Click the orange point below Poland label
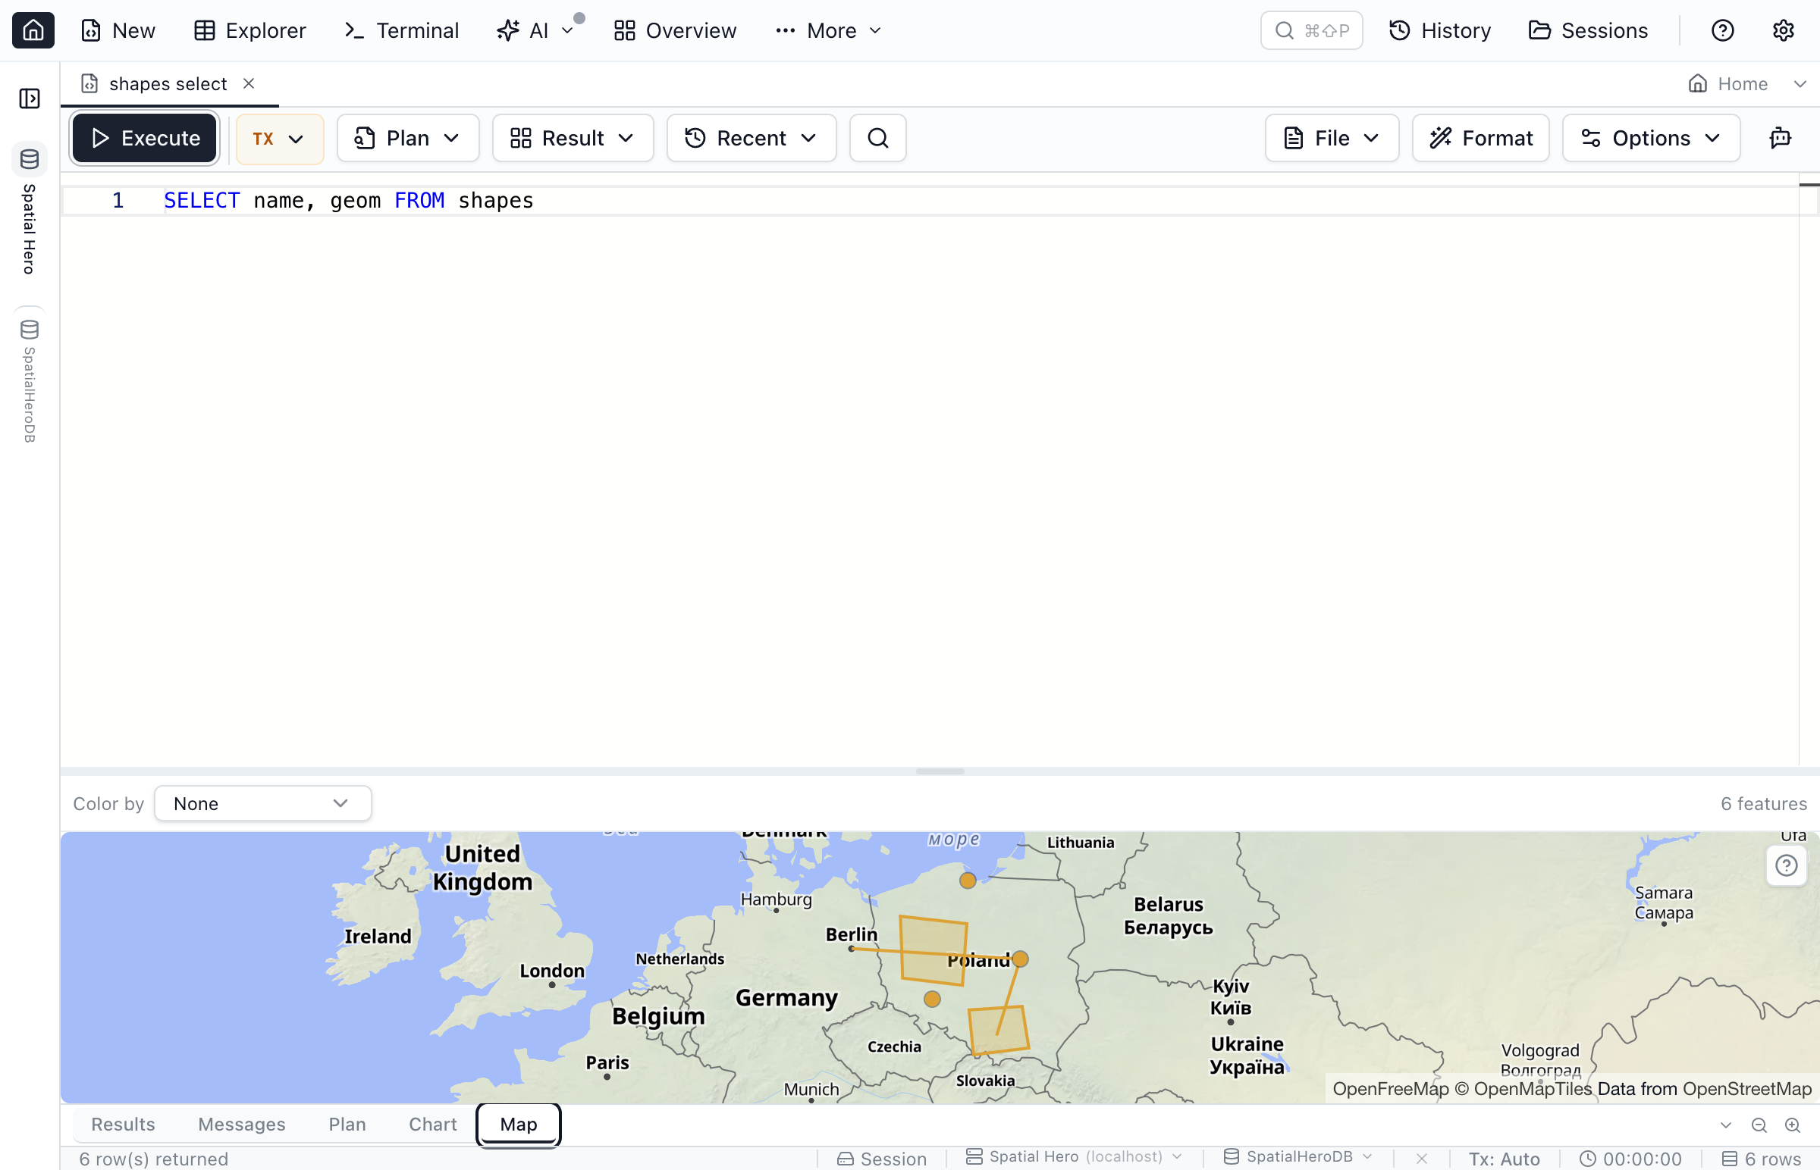Image resolution: width=1820 pixels, height=1170 pixels. [932, 999]
